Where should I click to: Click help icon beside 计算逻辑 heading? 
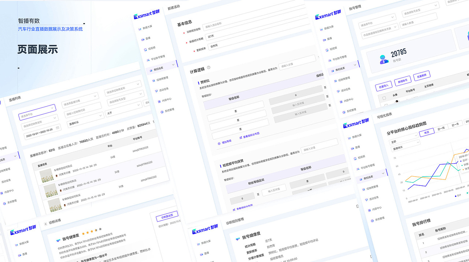click(x=208, y=67)
